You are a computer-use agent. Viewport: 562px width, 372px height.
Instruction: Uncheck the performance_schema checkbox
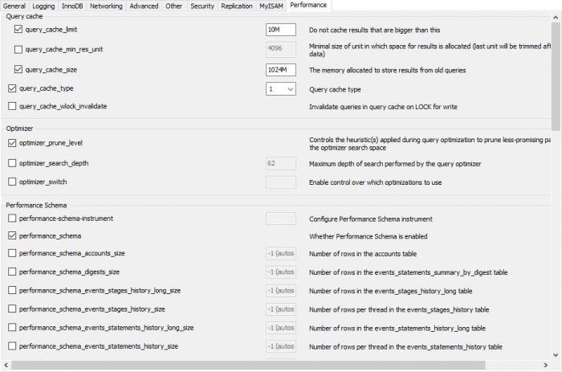(12, 236)
